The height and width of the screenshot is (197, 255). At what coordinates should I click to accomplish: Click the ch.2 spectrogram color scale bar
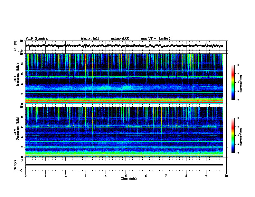click(x=233, y=136)
